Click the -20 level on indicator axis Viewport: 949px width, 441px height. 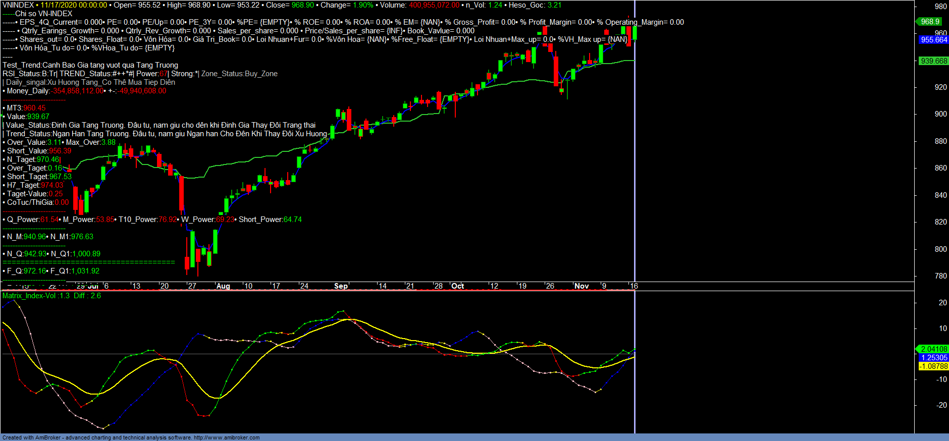coord(941,405)
